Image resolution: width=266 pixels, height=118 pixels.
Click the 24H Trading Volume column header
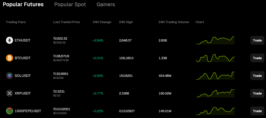coord(174,22)
